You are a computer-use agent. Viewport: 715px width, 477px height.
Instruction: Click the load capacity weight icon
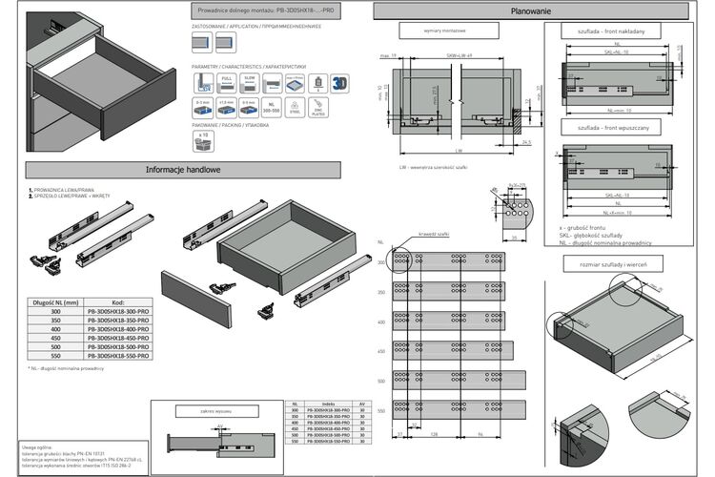317,84
